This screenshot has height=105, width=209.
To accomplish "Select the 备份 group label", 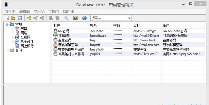I will pos(19,50).
